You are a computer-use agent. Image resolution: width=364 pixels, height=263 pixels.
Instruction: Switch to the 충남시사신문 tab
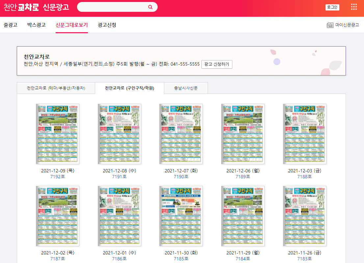pos(186,88)
